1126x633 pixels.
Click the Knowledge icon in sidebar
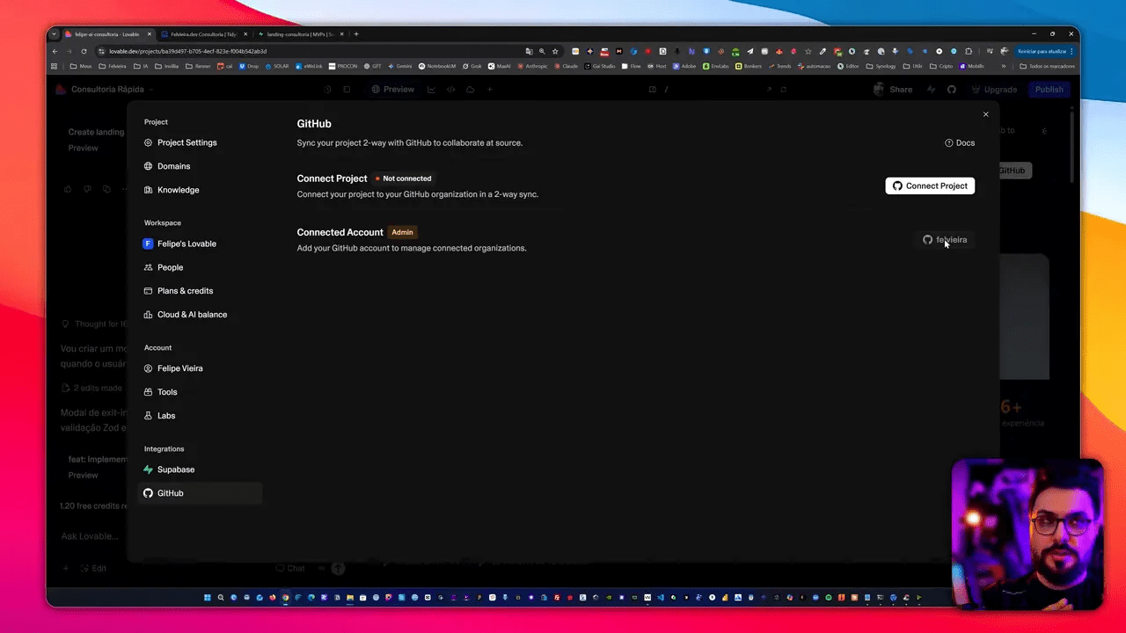click(148, 190)
